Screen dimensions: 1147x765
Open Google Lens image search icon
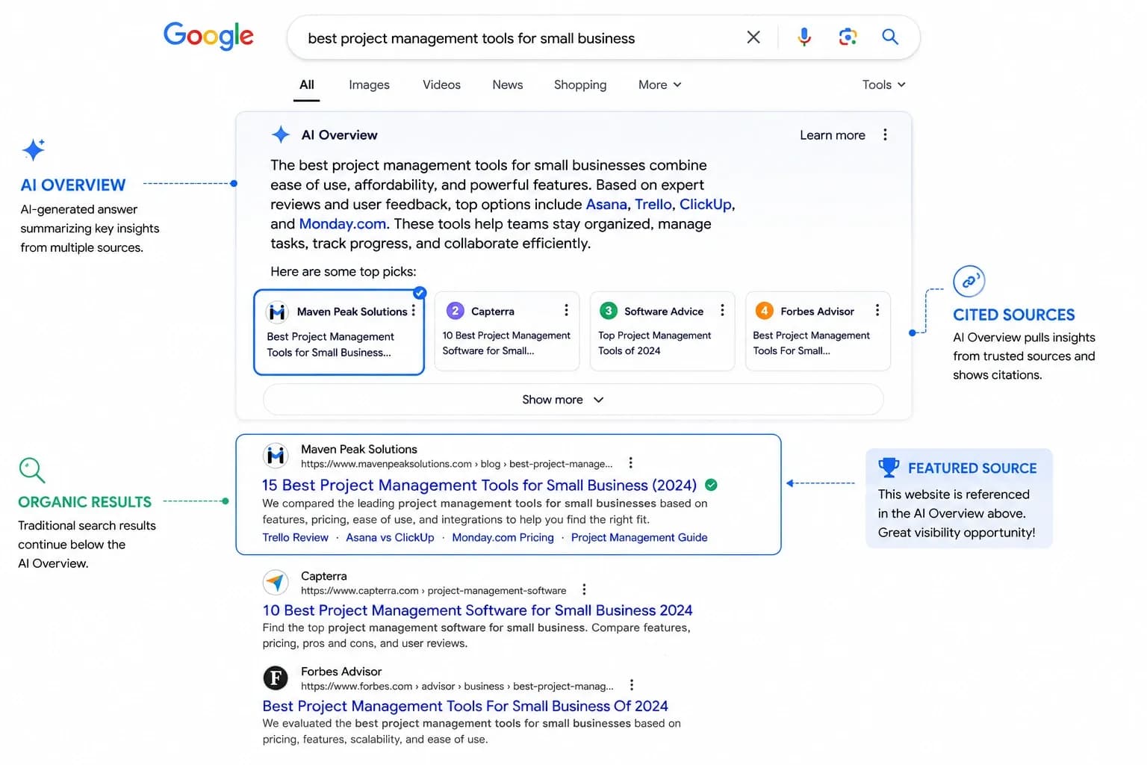click(x=848, y=37)
